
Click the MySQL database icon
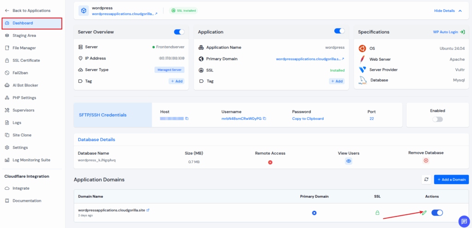363,80
